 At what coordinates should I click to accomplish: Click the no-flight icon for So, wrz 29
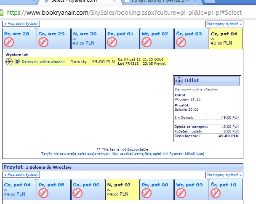pos(43,42)
